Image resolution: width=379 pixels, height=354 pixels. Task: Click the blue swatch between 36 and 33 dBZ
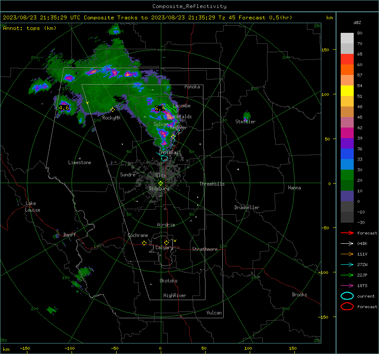347,154
